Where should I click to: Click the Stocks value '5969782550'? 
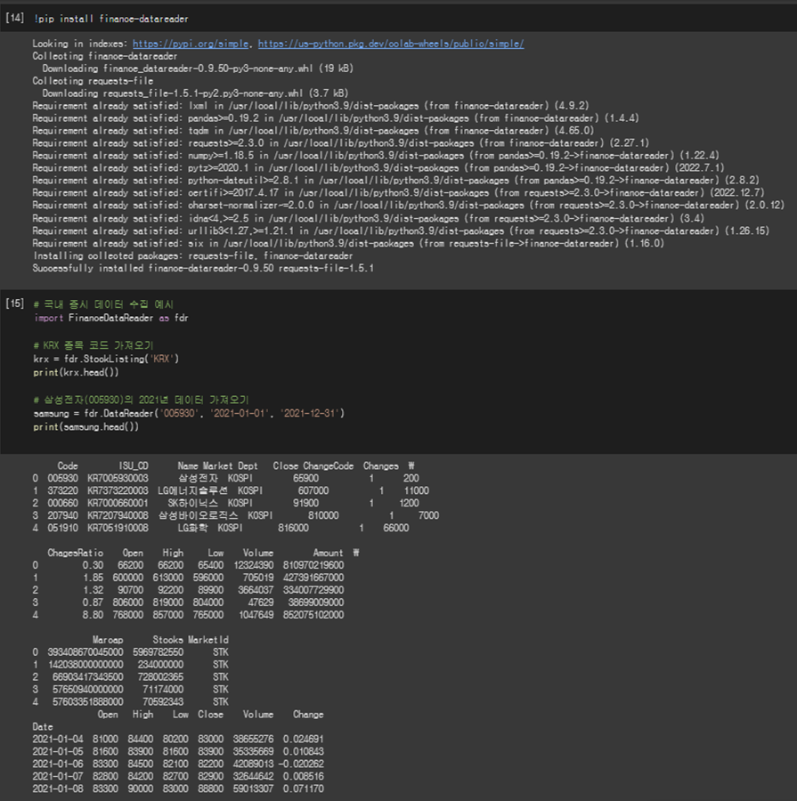pyautogui.click(x=158, y=651)
